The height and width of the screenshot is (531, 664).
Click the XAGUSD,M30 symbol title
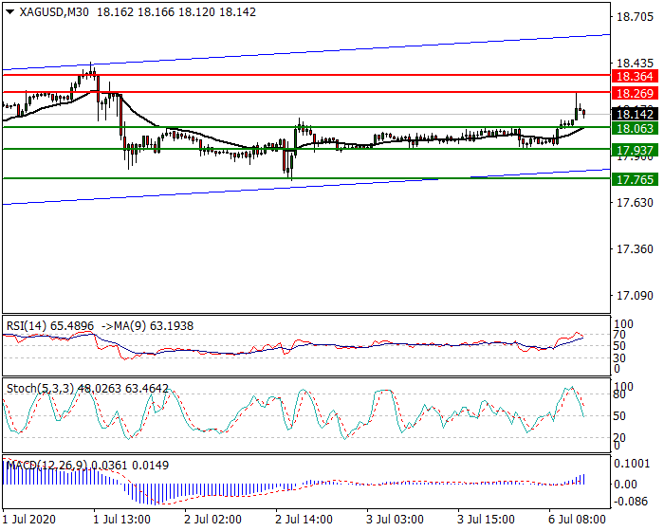54,12
